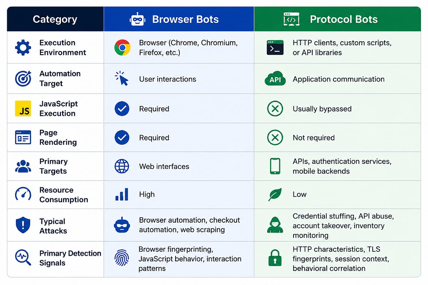The width and height of the screenshot is (428, 285).
Task: Click the 'Browser (Chrome, Chromium, Firefox, etc.)' text
Action: coord(188,47)
